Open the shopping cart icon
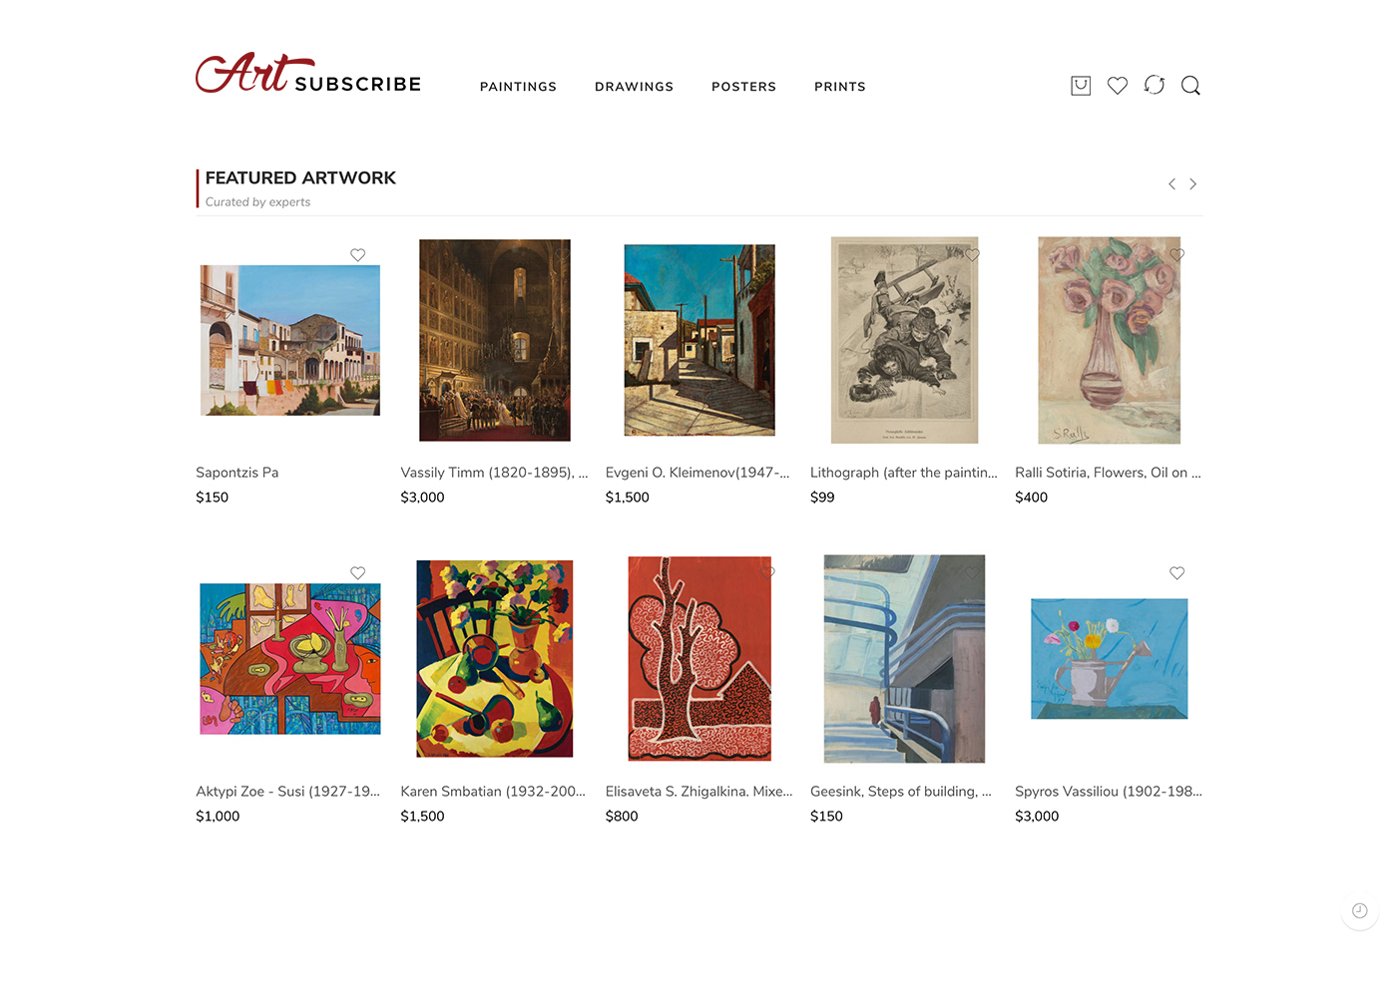Viewport: 1397px width, 997px height. pyautogui.click(x=1081, y=86)
